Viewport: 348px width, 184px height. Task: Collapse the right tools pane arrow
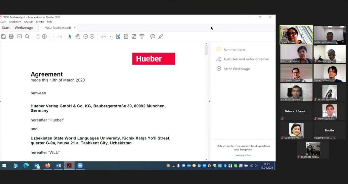click(x=209, y=101)
